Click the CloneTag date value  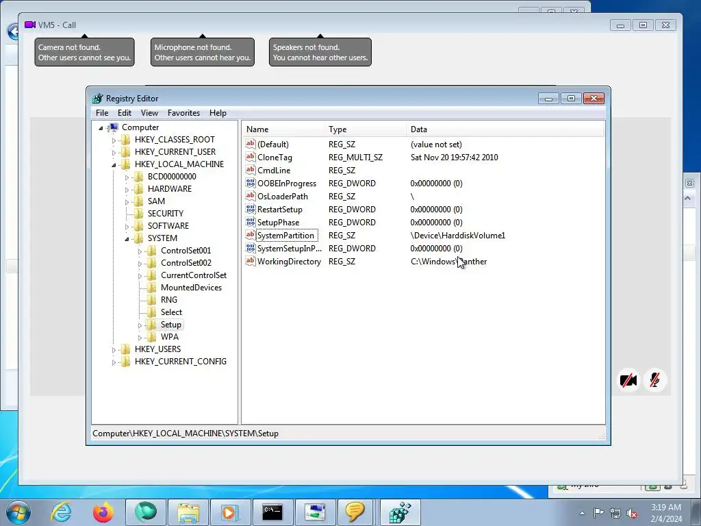(455, 158)
